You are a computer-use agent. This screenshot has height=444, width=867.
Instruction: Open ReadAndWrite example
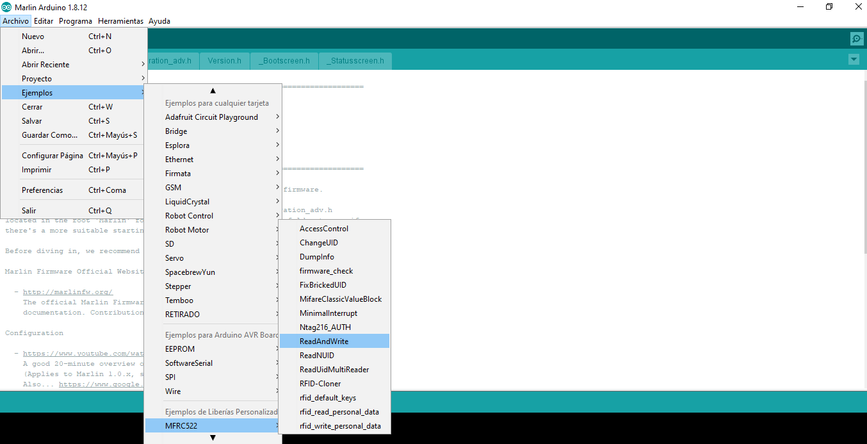pos(334,341)
